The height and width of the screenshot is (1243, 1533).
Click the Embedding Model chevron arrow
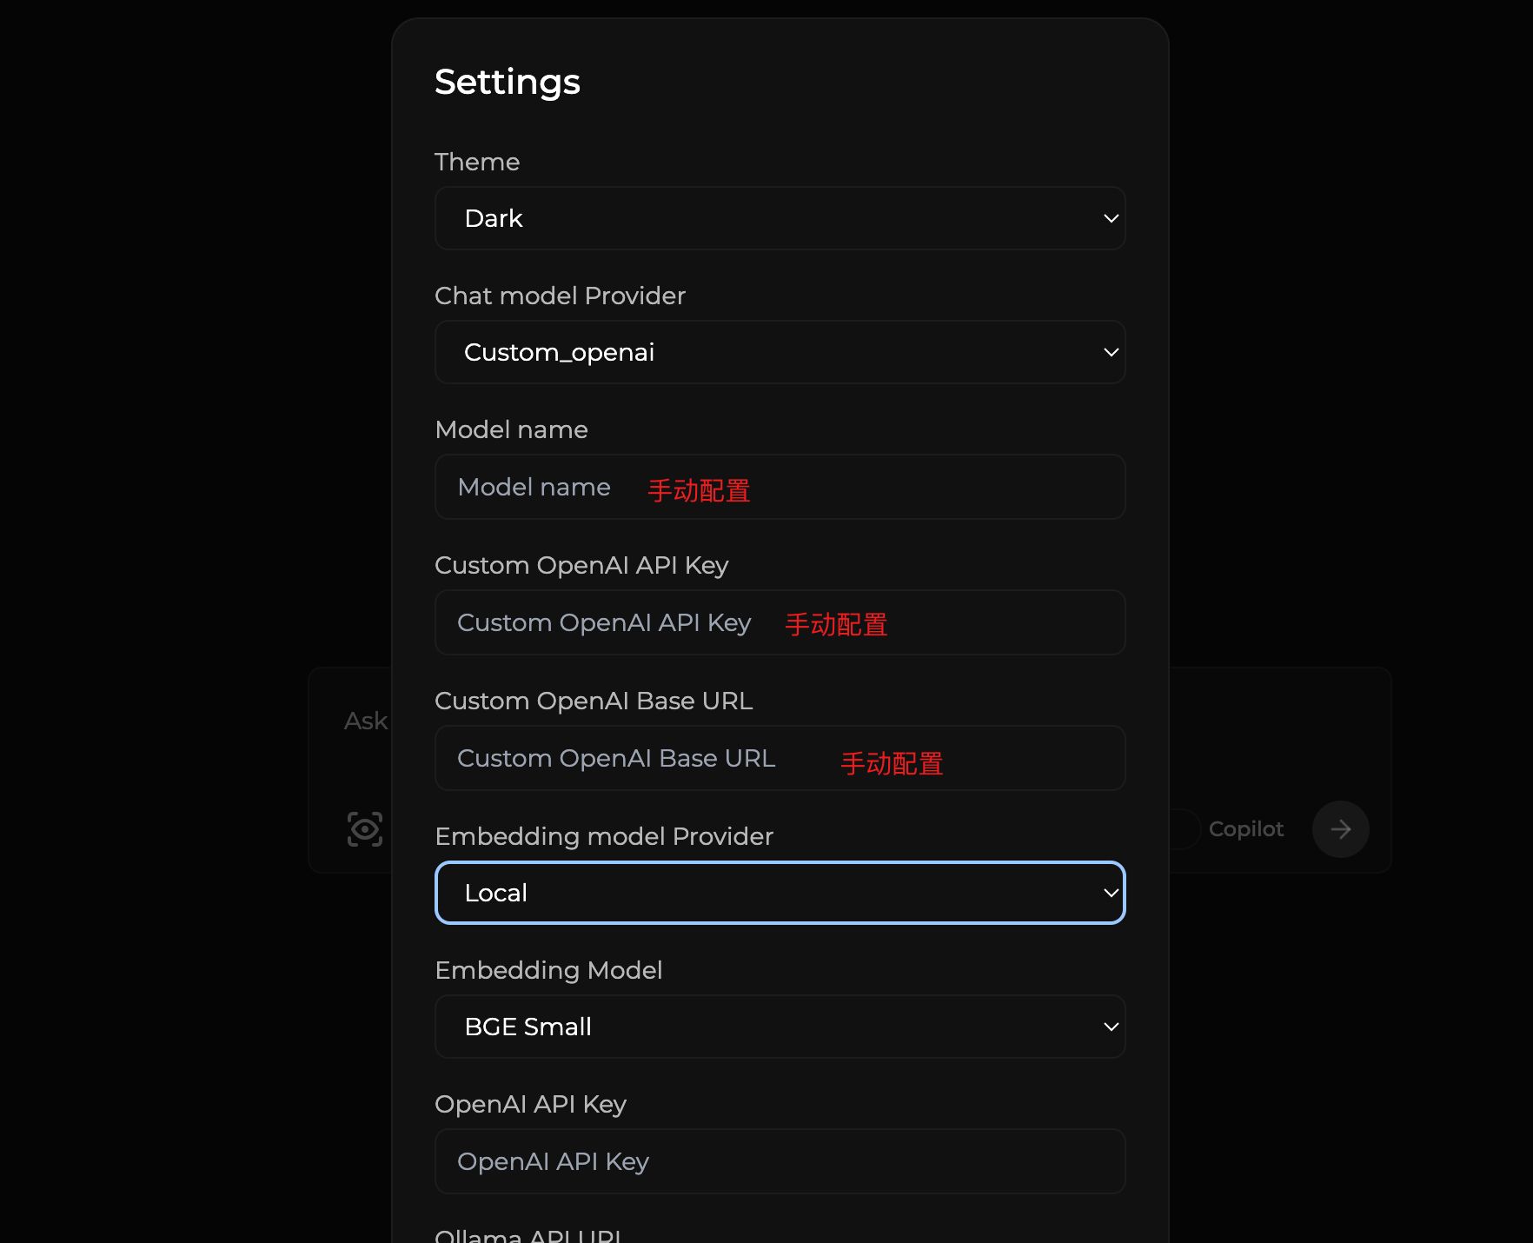(1111, 1027)
